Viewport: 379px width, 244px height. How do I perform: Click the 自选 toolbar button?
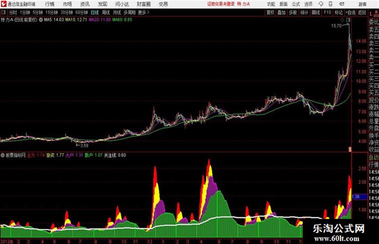pyautogui.click(x=350, y=12)
